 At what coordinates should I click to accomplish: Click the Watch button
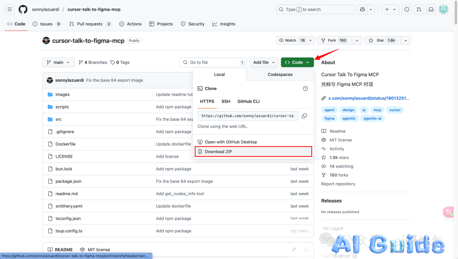pyautogui.click(x=291, y=40)
